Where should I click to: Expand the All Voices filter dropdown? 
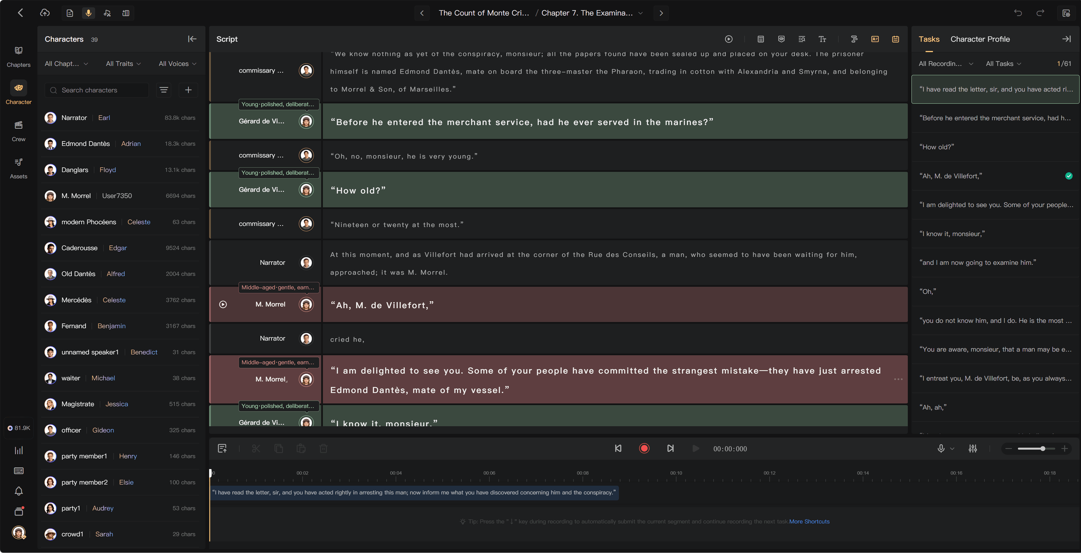pyautogui.click(x=178, y=64)
